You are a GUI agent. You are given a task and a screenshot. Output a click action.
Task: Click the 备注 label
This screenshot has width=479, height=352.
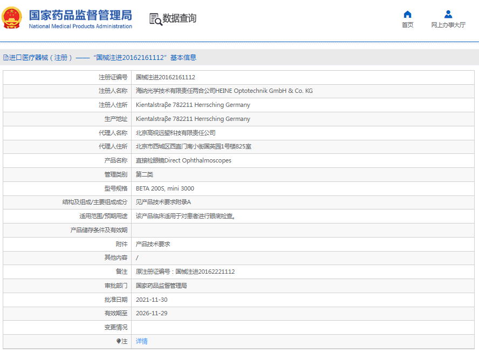click(x=121, y=272)
